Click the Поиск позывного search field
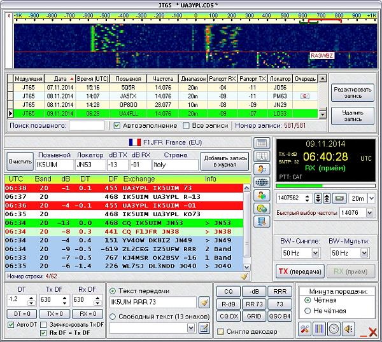Screen dimensions: 382x342 [x=86, y=126]
